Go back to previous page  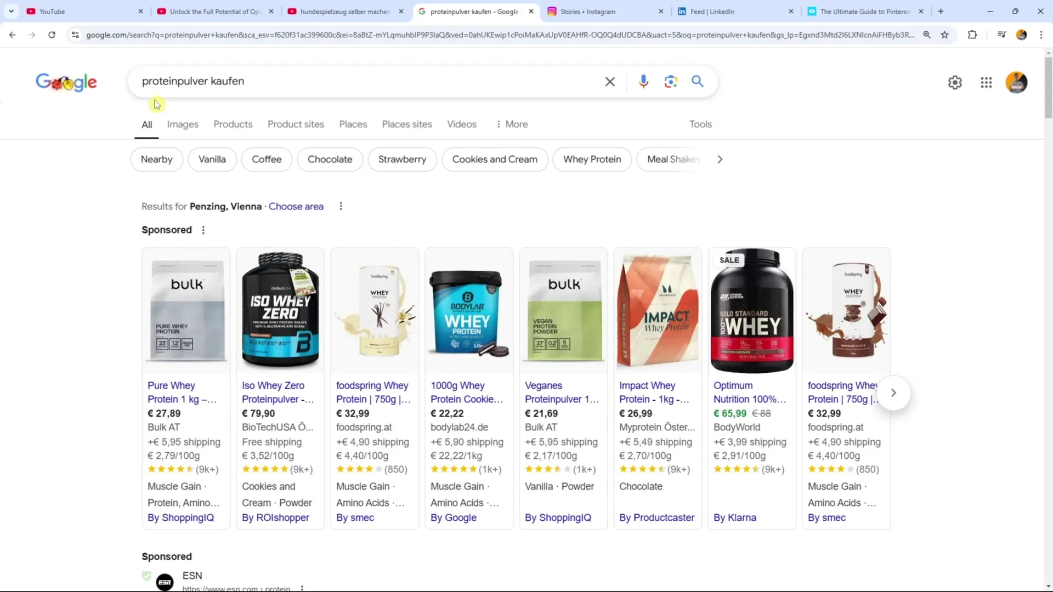click(x=12, y=35)
